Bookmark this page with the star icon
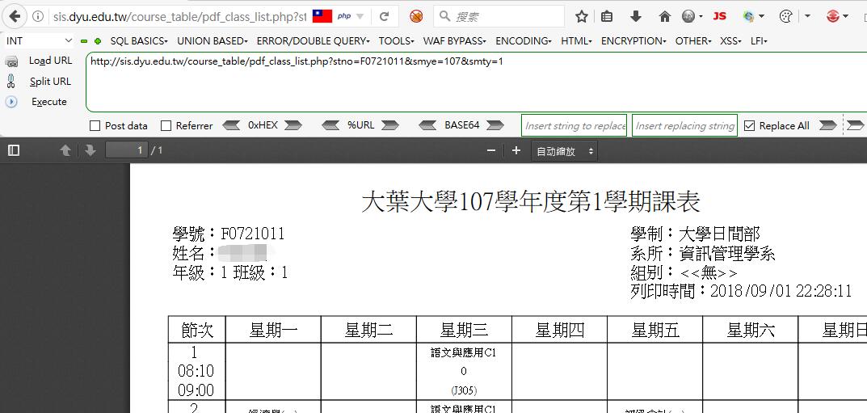Viewport: 867px width, 413px height. (x=581, y=17)
